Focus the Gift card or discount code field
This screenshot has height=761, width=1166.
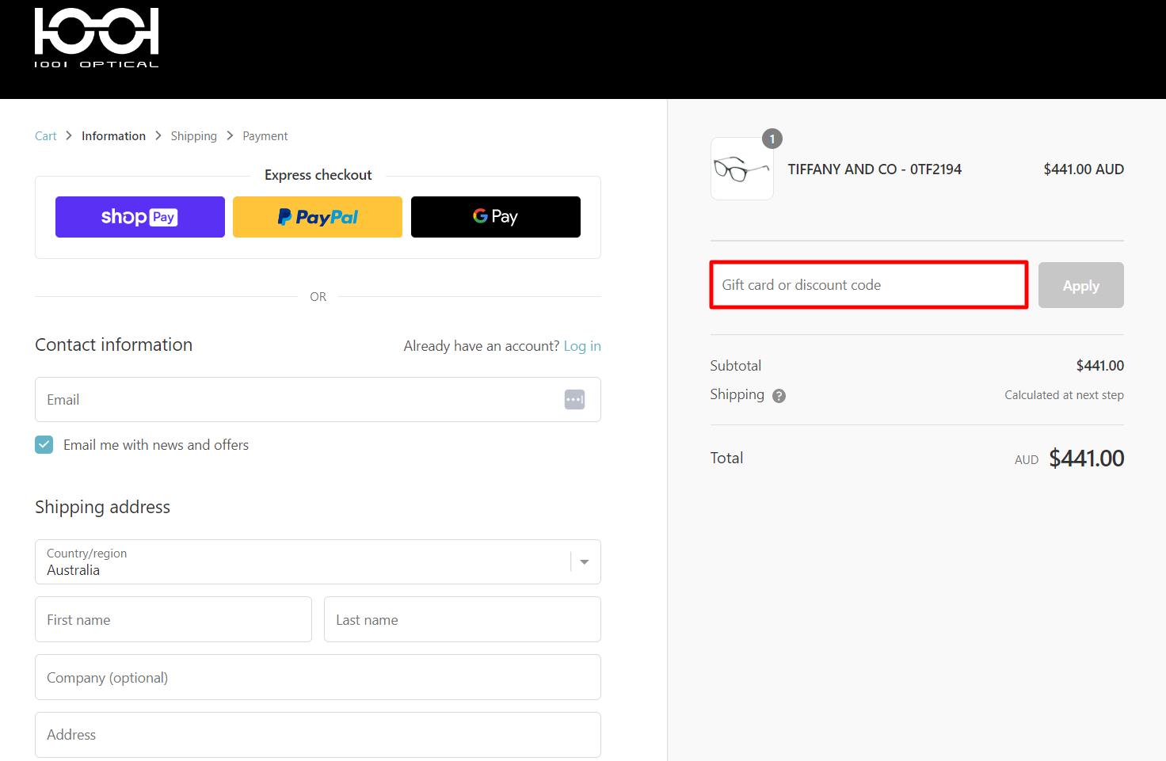[868, 285]
